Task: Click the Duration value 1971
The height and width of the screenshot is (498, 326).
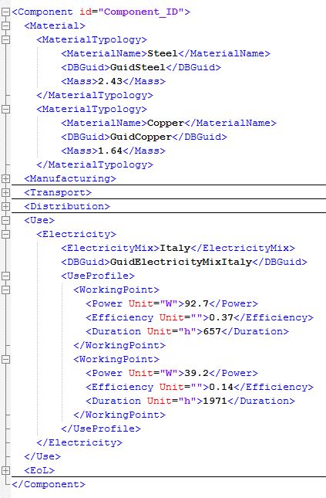Action: click(x=215, y=401)
